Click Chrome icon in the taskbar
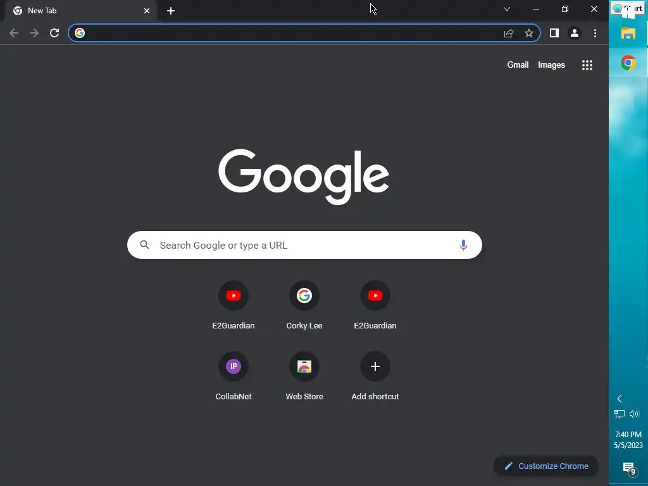The image size is (648, 486). (x=628, y=63)
